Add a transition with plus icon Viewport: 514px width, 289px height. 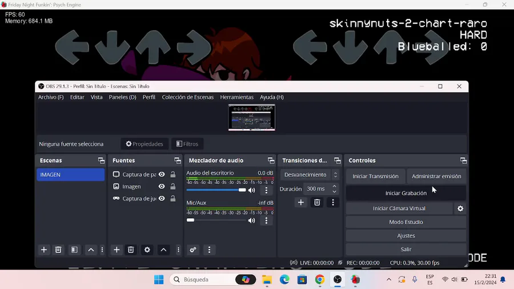(300, 203)
